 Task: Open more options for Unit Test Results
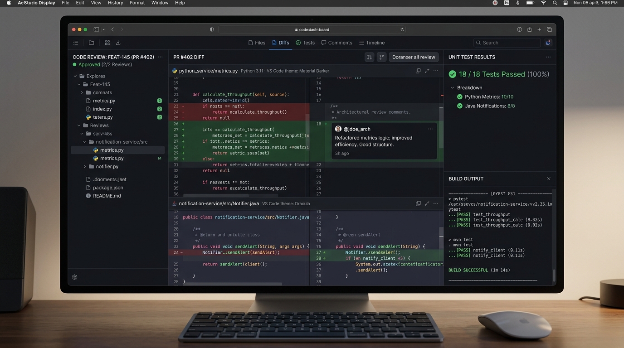click(548, 57)
